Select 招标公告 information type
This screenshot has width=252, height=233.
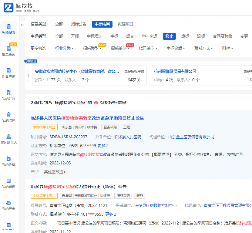79,24
